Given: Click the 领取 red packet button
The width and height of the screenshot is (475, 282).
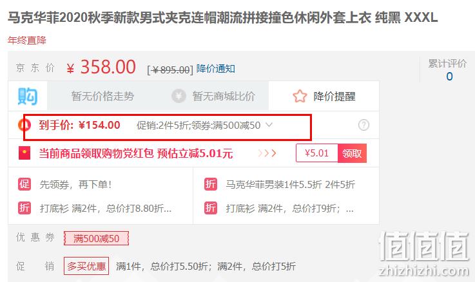Looking at the screenshot, I should click(352, 153).
